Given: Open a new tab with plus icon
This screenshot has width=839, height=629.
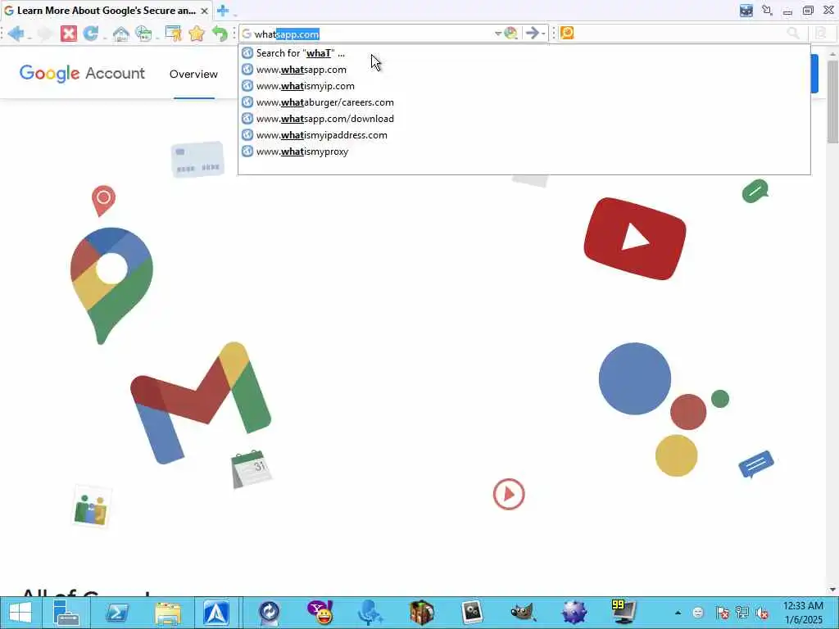Looking at the screenshot, I should pos(223,10).
